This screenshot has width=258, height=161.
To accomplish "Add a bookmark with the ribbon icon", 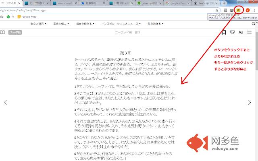I will click(224, 32).
